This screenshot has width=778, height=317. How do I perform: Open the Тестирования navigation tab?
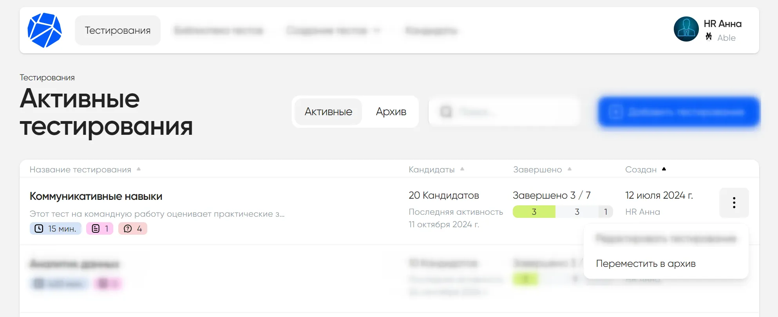pyautogui.click(x=118, y=30)
